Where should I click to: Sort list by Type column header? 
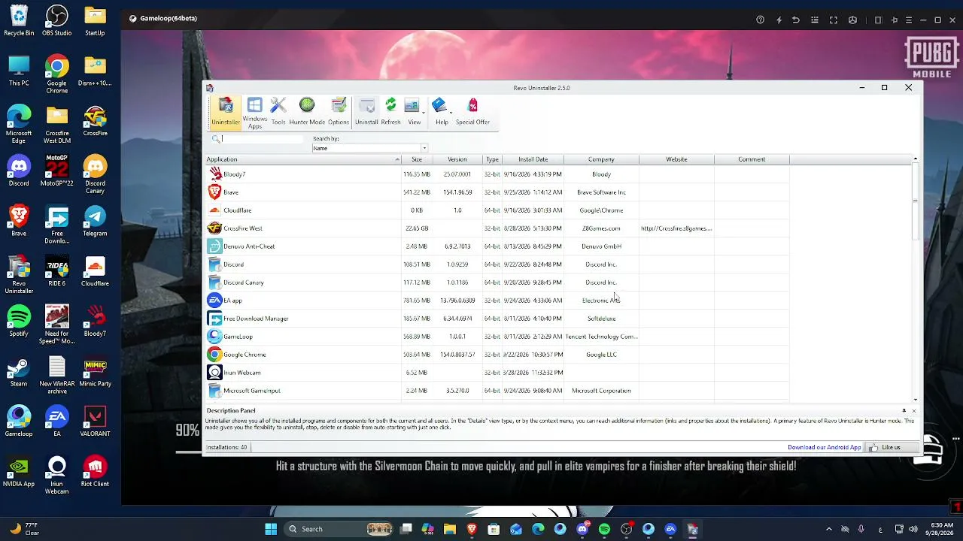tap(492, 159)
